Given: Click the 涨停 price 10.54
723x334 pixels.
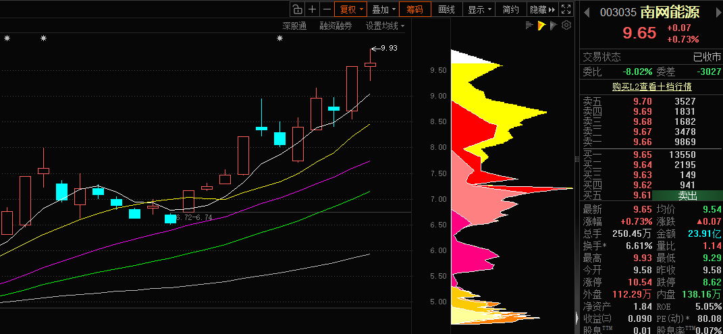Looking at the screenshot, I should tap(640, 282).
